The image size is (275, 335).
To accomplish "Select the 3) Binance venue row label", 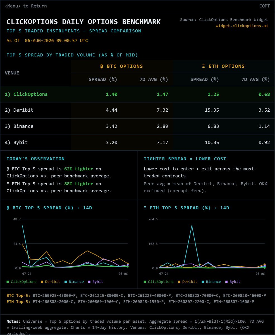I will click(19, 126).
